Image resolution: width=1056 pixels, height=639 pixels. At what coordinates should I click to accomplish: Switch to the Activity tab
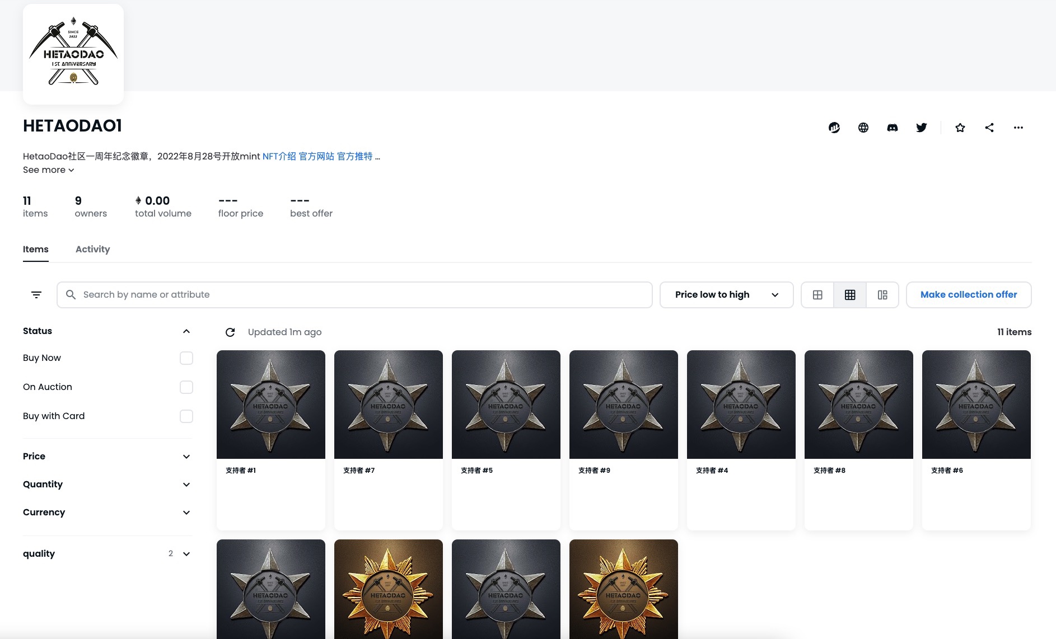92,250
